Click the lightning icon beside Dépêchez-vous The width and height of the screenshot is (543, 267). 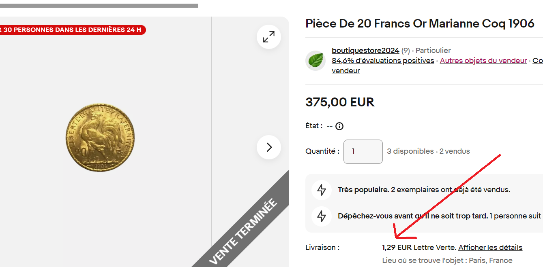[322, 216]
